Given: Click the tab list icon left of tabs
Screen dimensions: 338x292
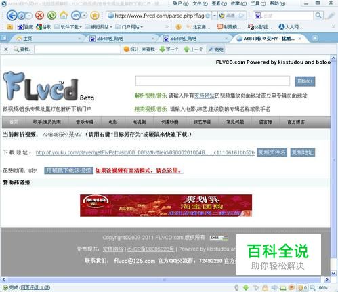Looking at the screenshot, I should tap(4, 38).
